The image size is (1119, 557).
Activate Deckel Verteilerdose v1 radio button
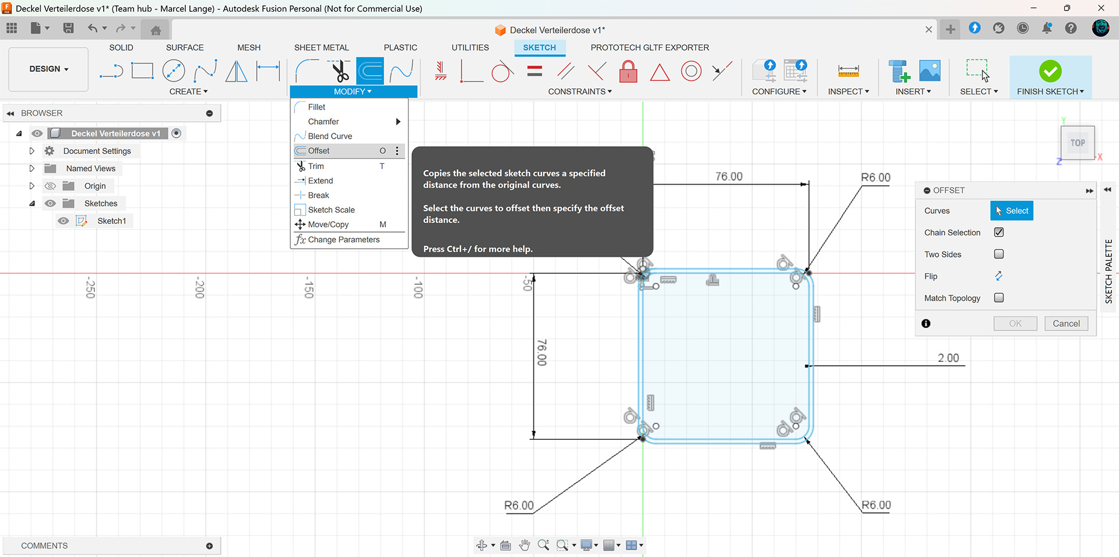point(177,133)
